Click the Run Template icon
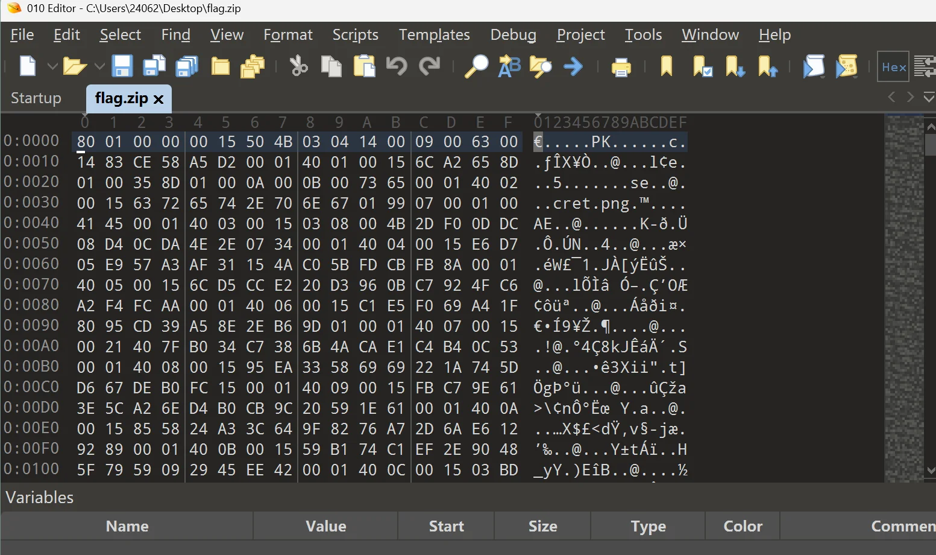936x555 pixels. point(847,66)
